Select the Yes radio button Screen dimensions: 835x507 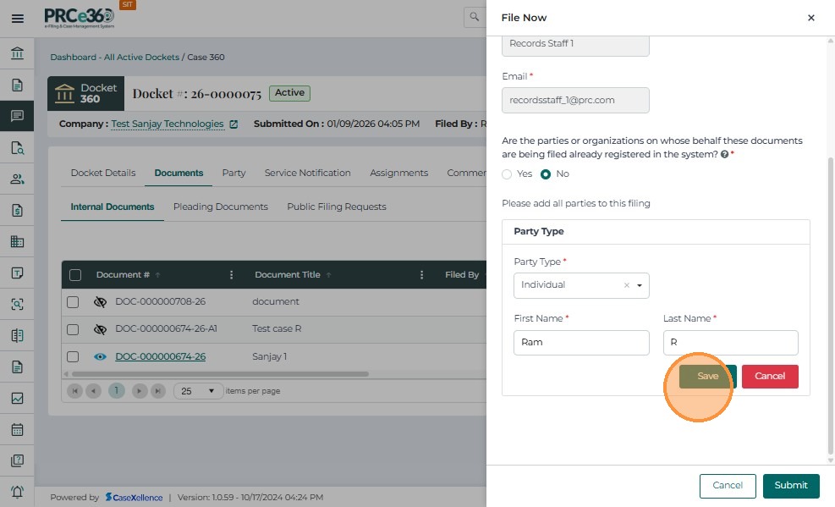pos(508,174)
